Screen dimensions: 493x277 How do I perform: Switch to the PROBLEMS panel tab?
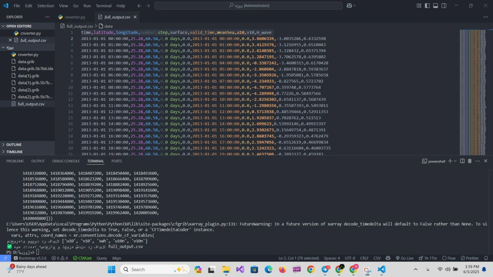(x=15, y=161)
